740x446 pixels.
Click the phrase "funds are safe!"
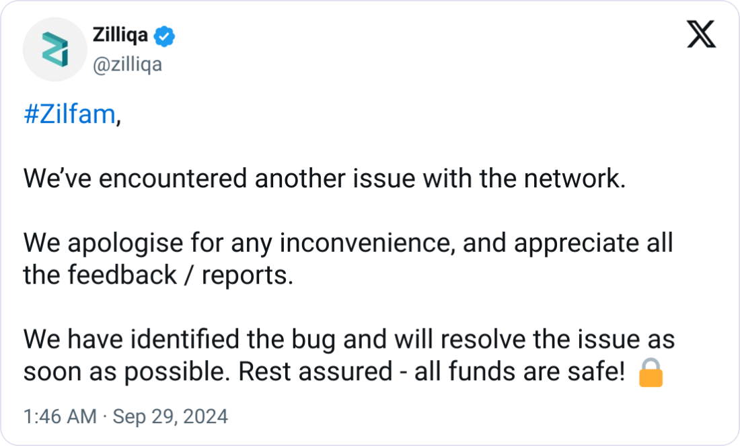537,371
